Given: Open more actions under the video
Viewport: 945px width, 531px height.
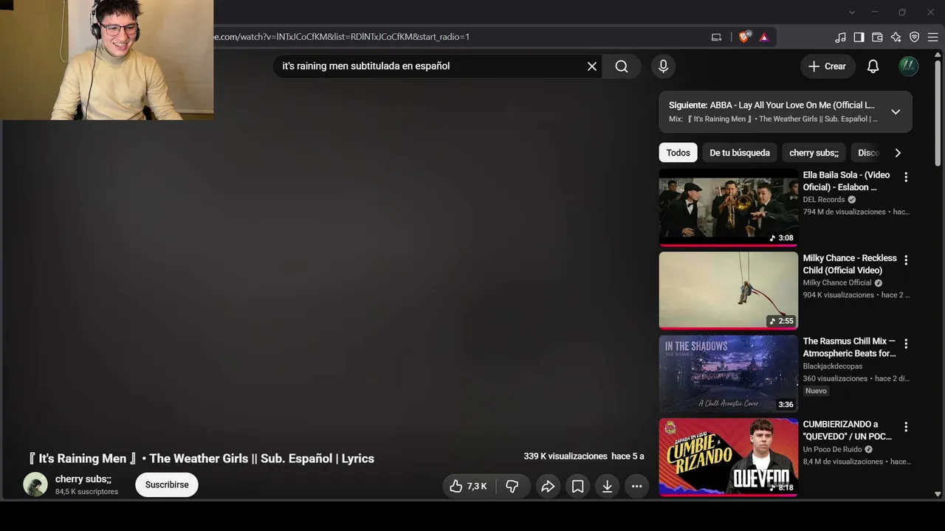Looking at the screenshot, I should coord(636,486).
